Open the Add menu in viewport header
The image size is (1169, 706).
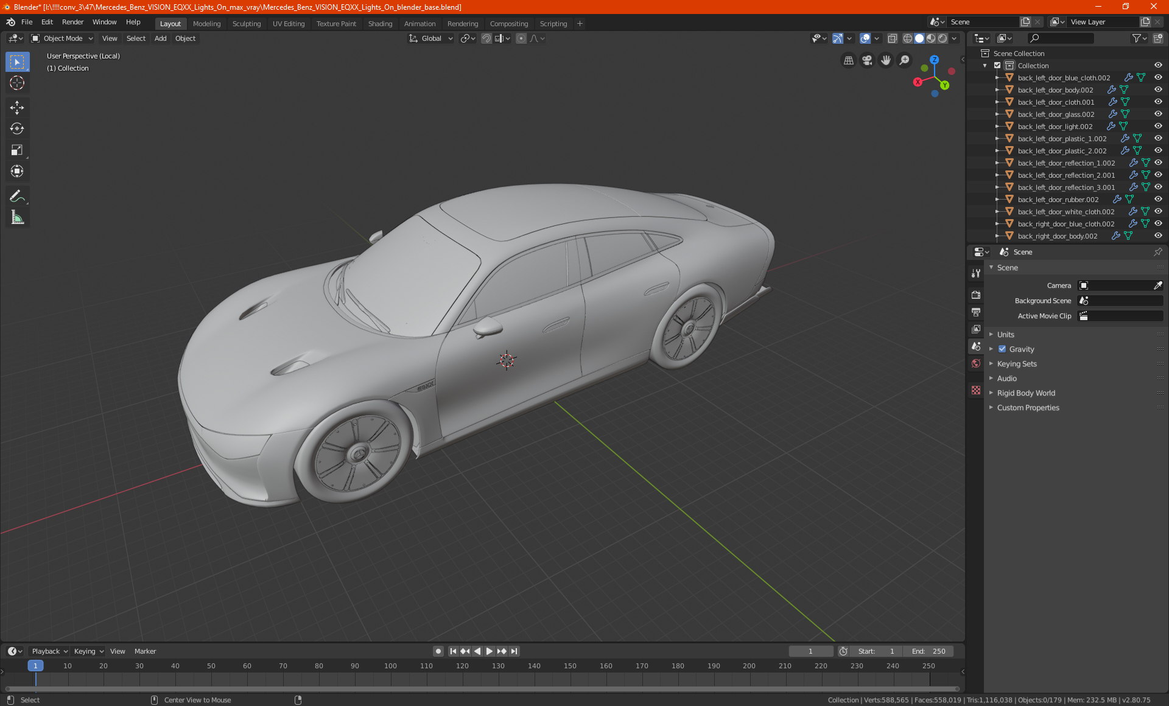[160, 38]
